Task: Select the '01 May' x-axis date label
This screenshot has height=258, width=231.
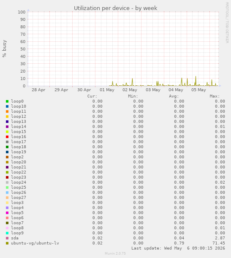Action: [107, 90]
